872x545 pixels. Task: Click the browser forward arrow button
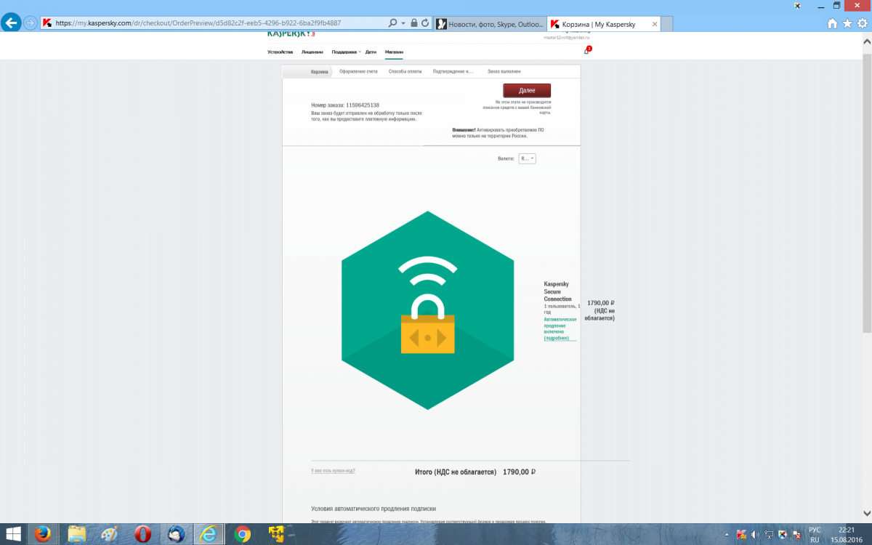coord(31,23)
